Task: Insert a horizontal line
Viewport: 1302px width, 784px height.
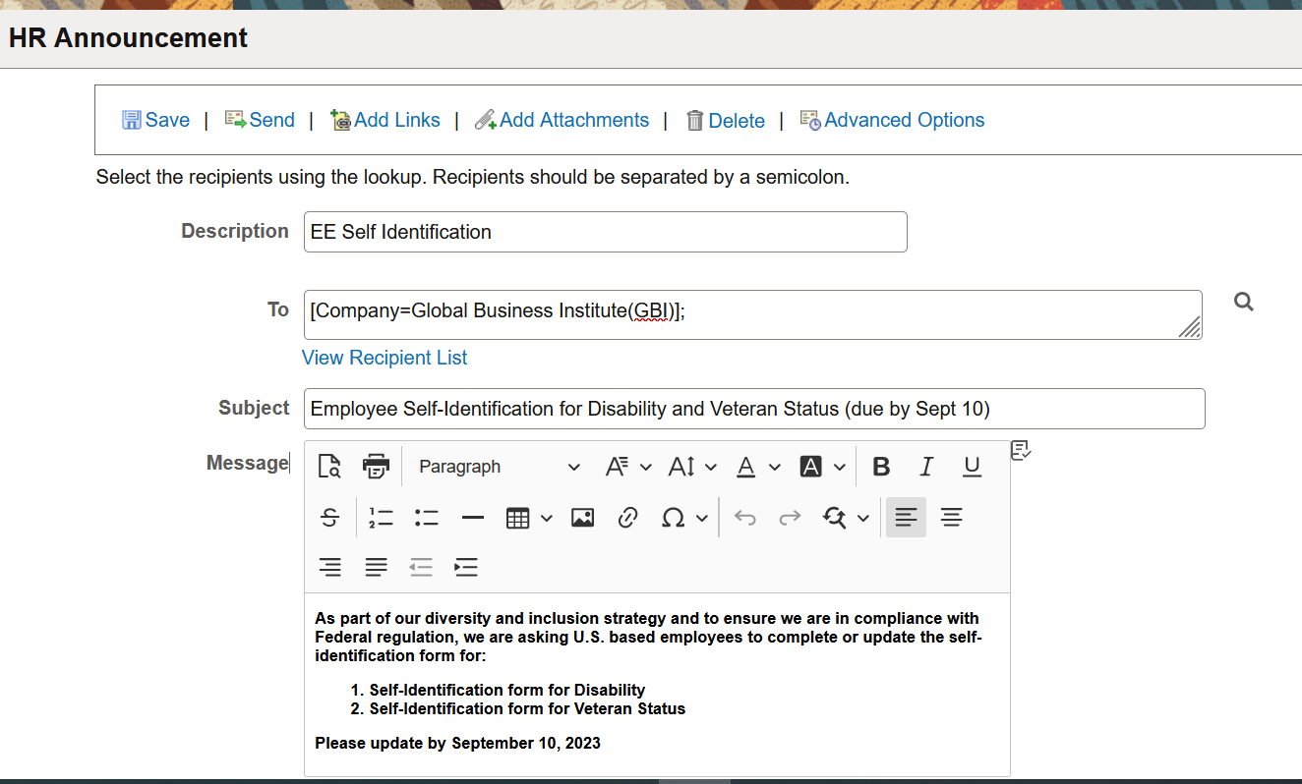Action: click(x=473, y=518)
